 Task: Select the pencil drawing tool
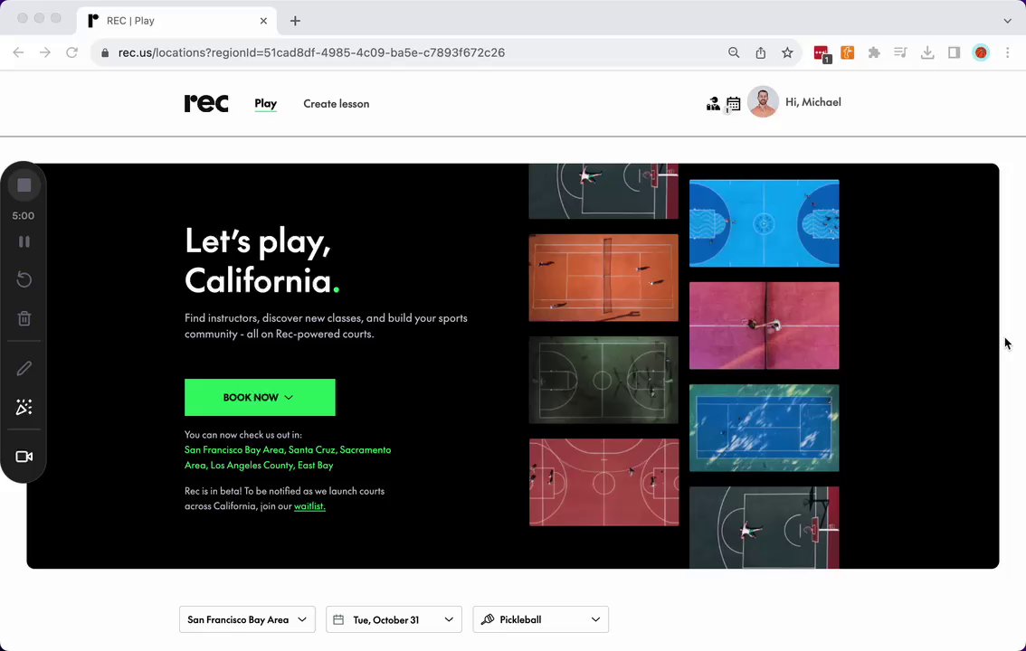click(24, 369)
